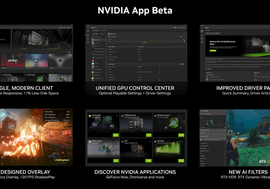Click the FrameView logo icon
270x189 pixels.
(x=155, y=142)
